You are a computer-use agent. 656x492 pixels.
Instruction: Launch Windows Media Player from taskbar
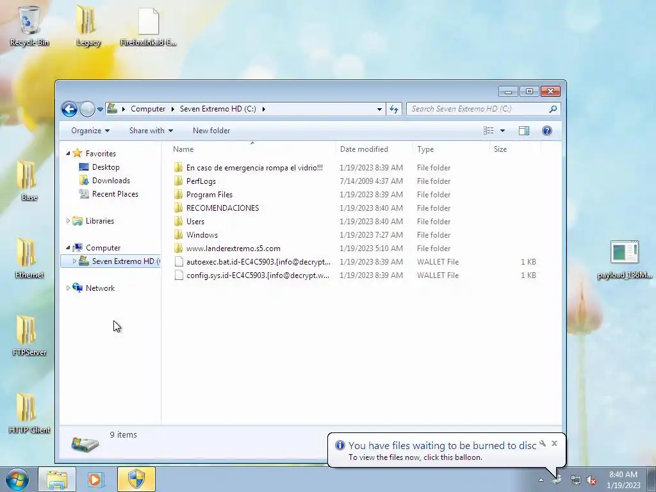(95, 479)
